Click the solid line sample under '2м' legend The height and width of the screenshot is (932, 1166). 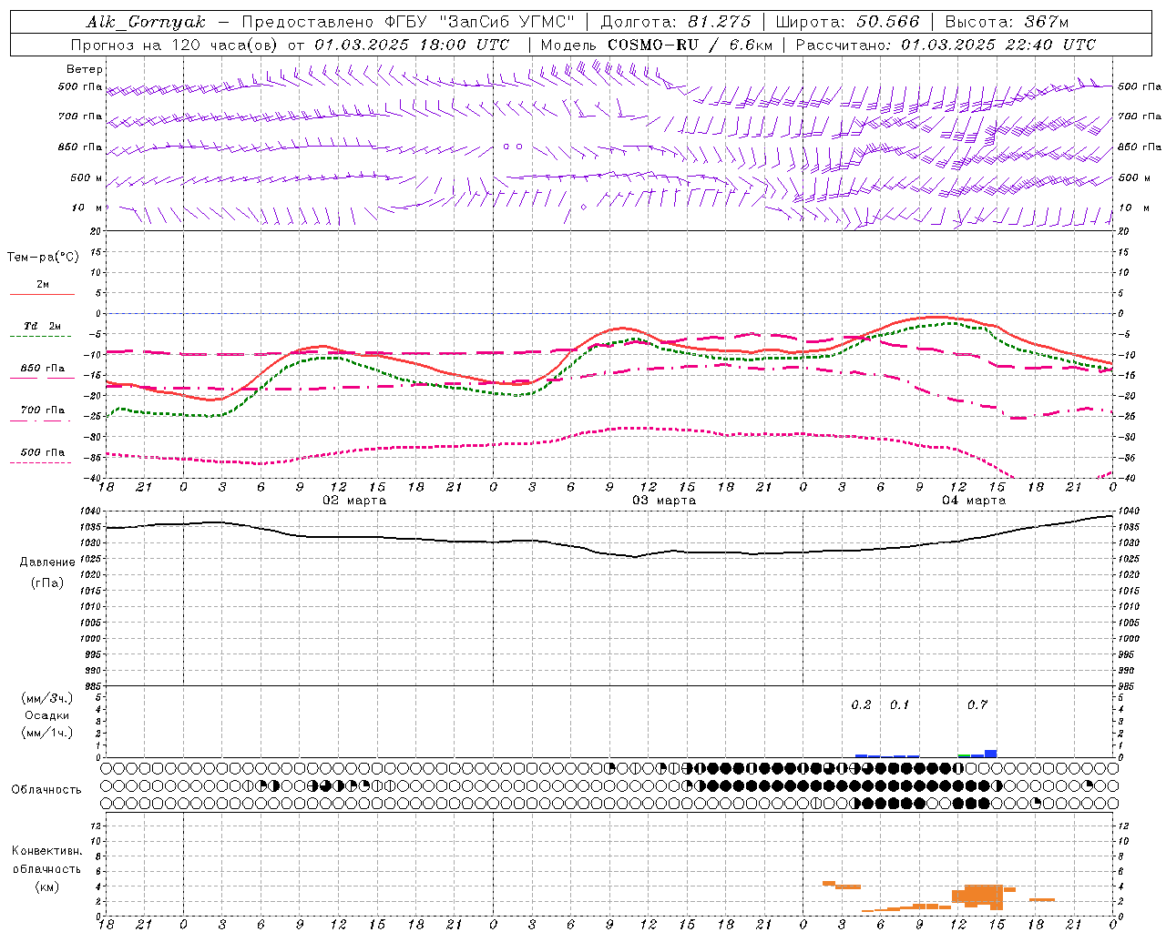coord(42,295)
